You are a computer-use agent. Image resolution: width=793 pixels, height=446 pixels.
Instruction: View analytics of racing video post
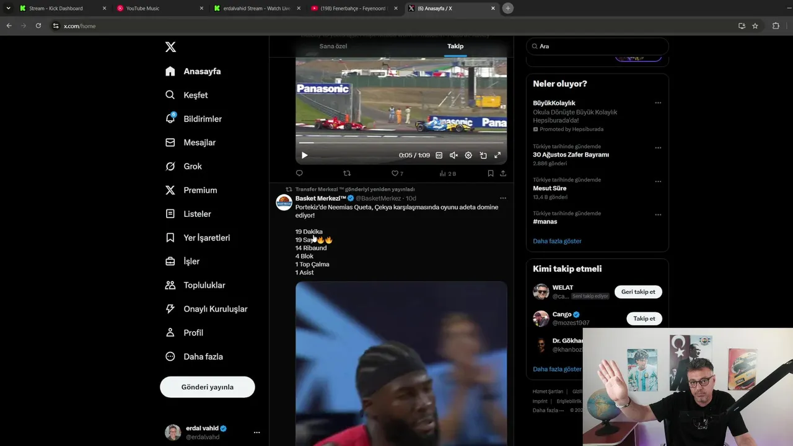tap(447, 173)
